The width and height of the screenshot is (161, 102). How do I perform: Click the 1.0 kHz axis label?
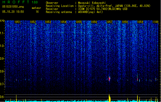point(2,46)
